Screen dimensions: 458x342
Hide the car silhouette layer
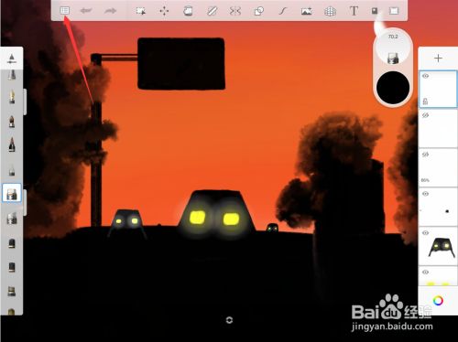pyautogui.click(x=425, y=233)
